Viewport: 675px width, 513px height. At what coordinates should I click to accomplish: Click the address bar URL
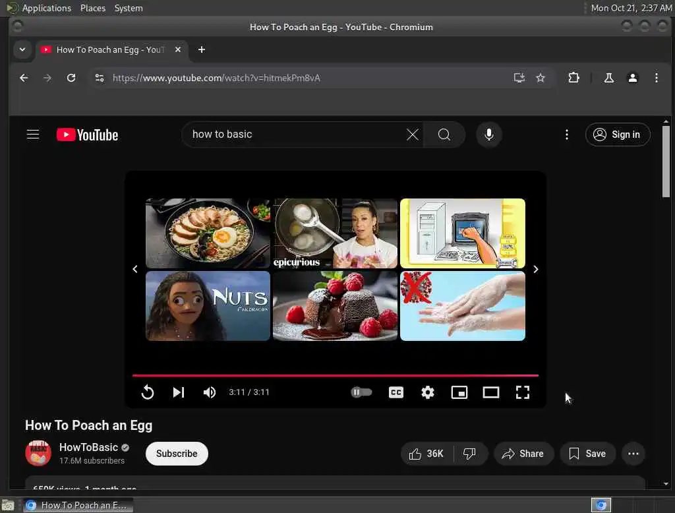click(x=216, y=78)
